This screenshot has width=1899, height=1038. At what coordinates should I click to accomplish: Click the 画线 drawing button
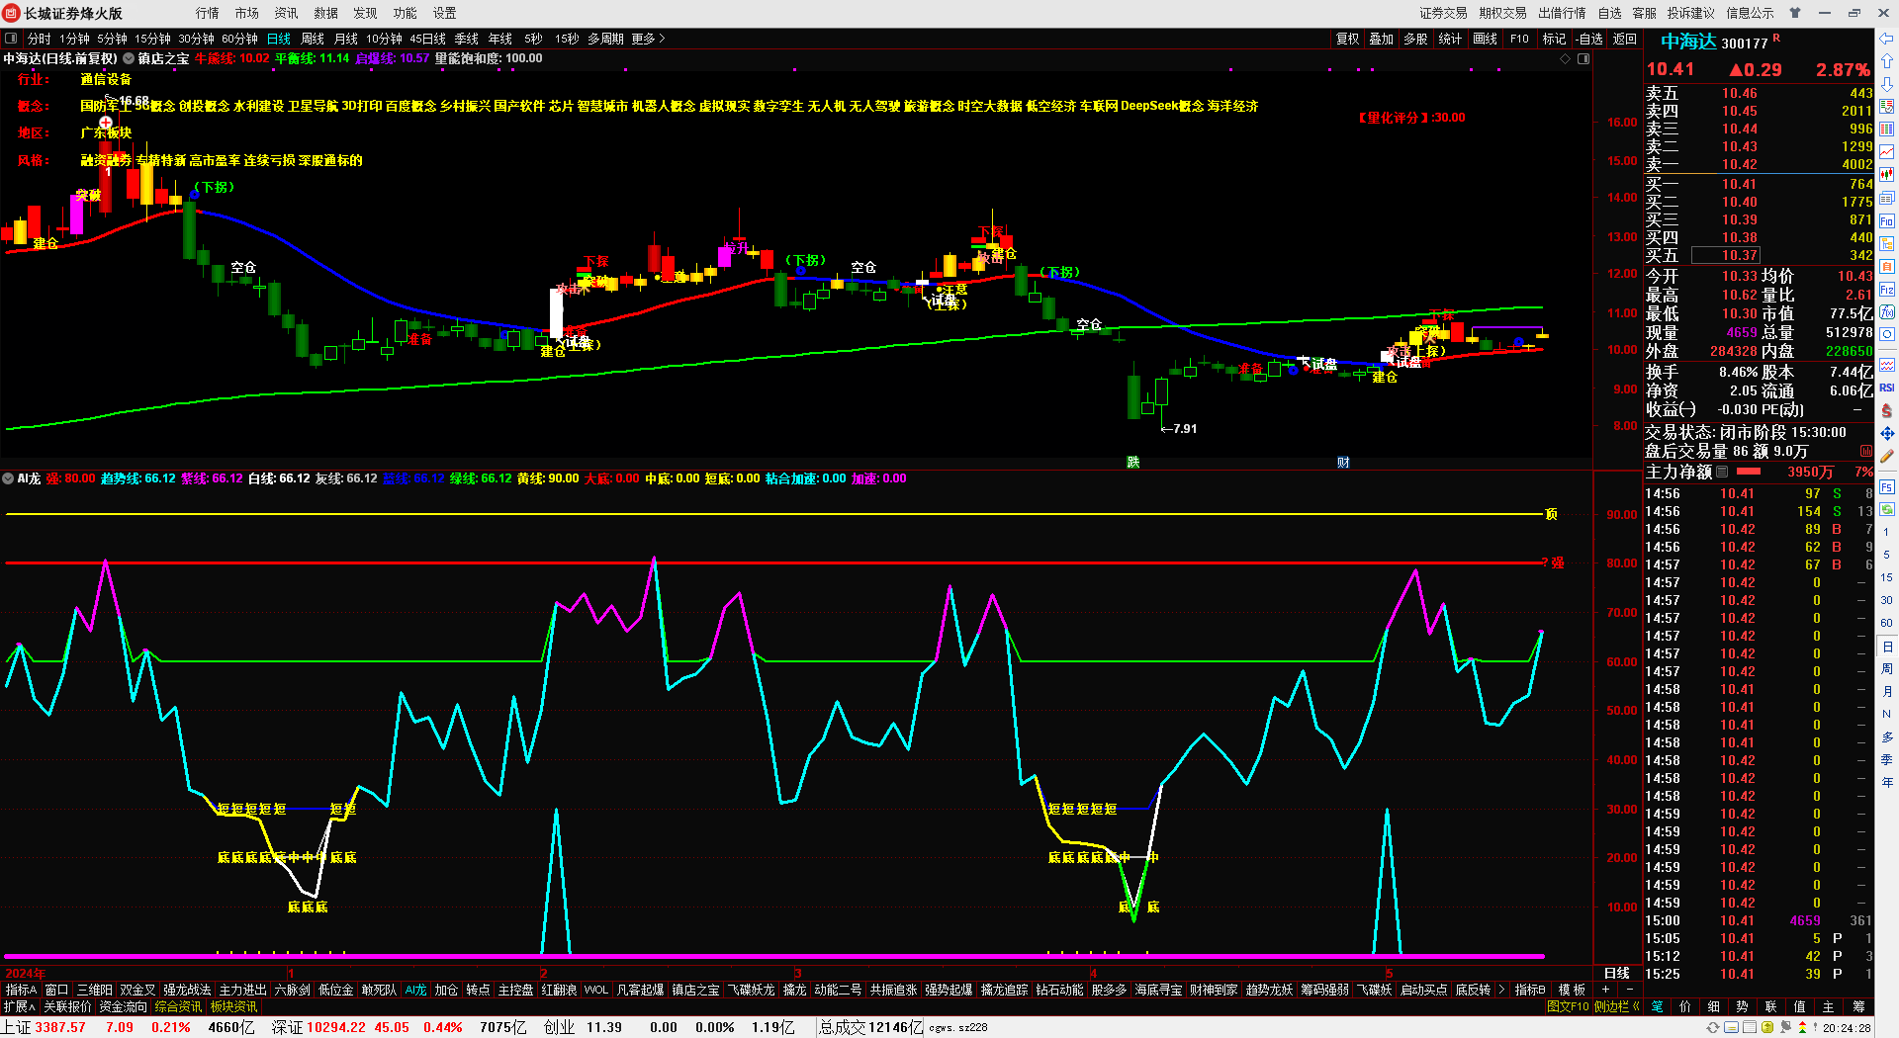[1485, 39]
